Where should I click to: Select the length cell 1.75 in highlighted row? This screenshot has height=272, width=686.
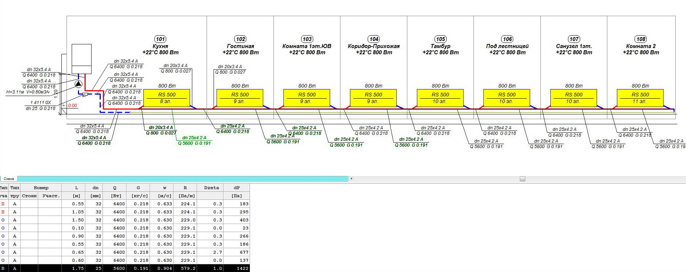tap(74, 268)
